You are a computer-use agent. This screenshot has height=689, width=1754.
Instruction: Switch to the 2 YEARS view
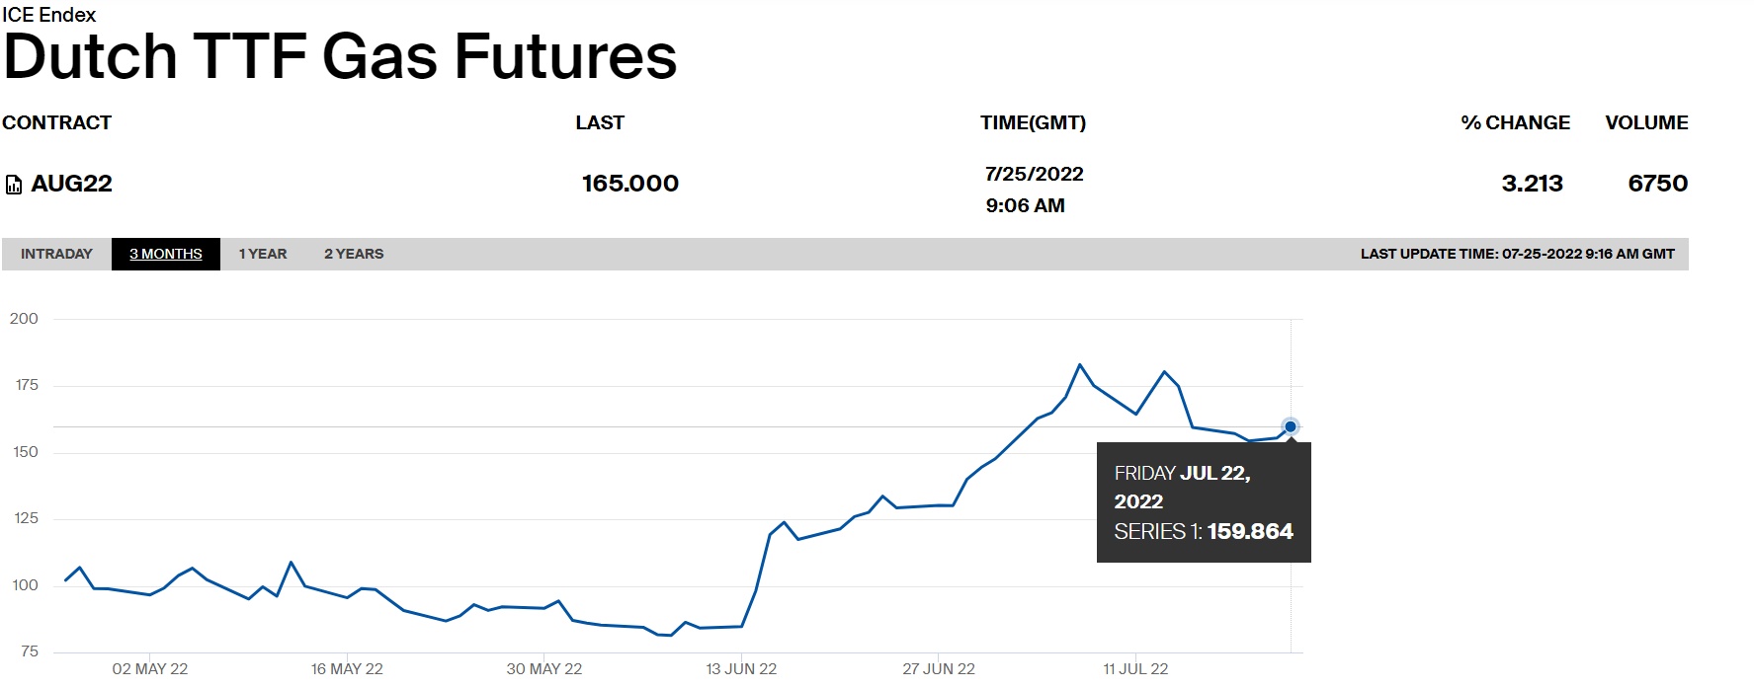click(354, 254)
